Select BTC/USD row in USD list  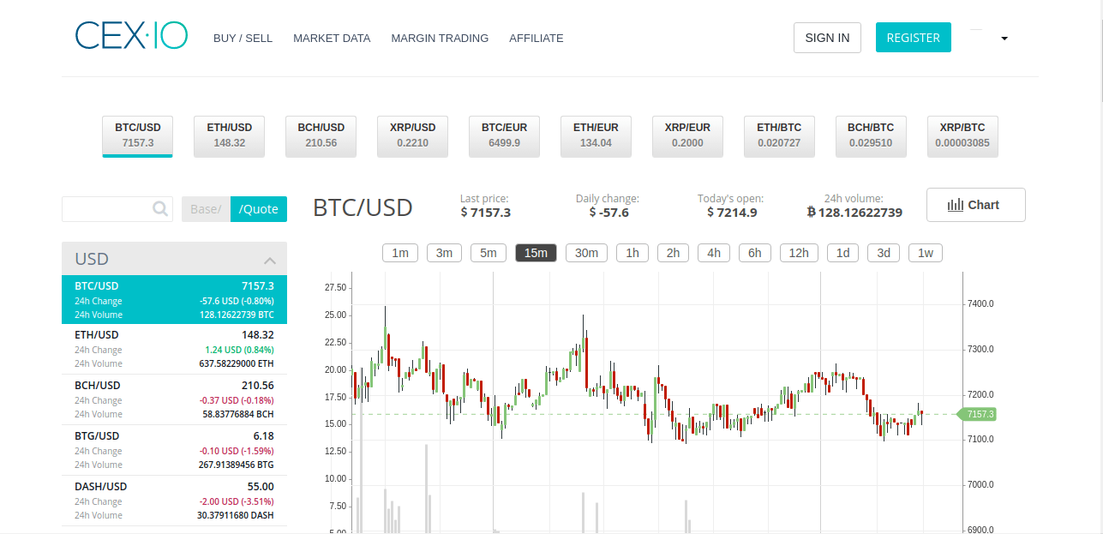click(x=174, y=299)
